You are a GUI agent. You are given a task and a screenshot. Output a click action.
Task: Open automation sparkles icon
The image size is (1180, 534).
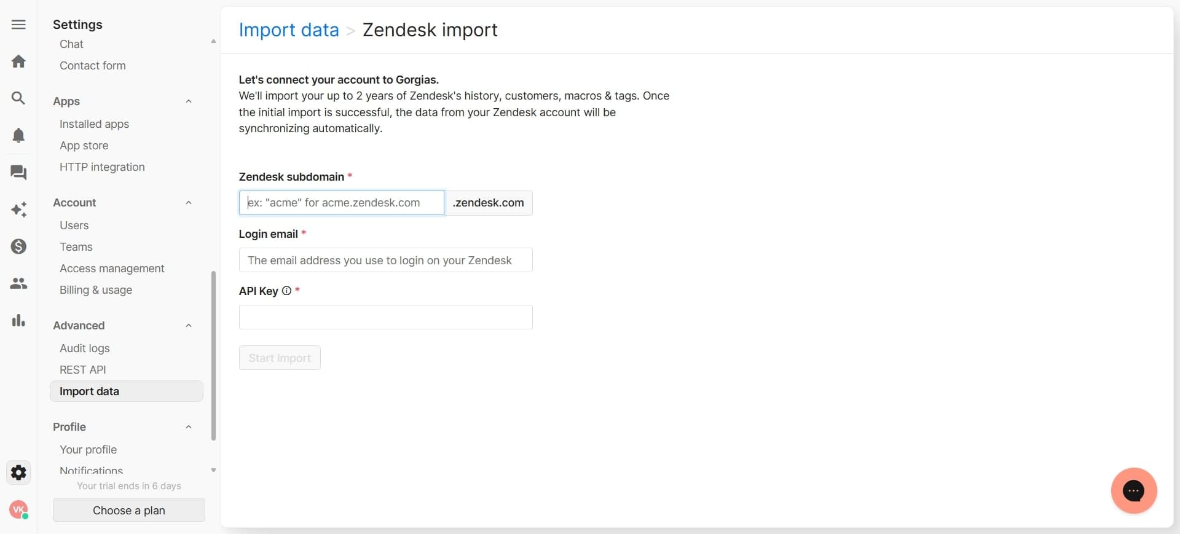pos(18,210)
